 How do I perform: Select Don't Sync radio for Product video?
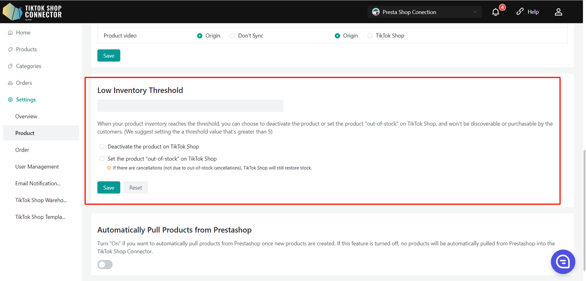(x=233, y=36)
